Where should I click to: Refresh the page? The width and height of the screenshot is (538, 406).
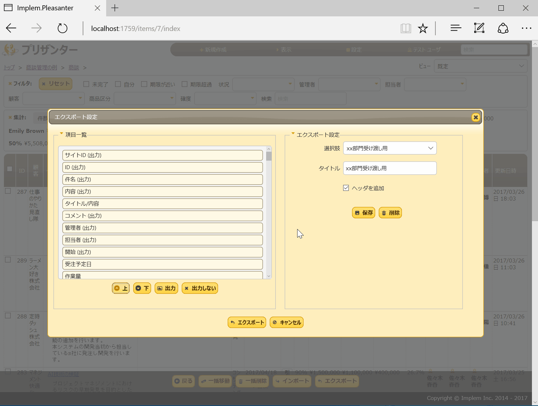coord(62,28)
